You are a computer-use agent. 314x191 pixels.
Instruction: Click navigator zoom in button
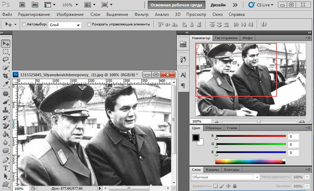coord(301,121)
